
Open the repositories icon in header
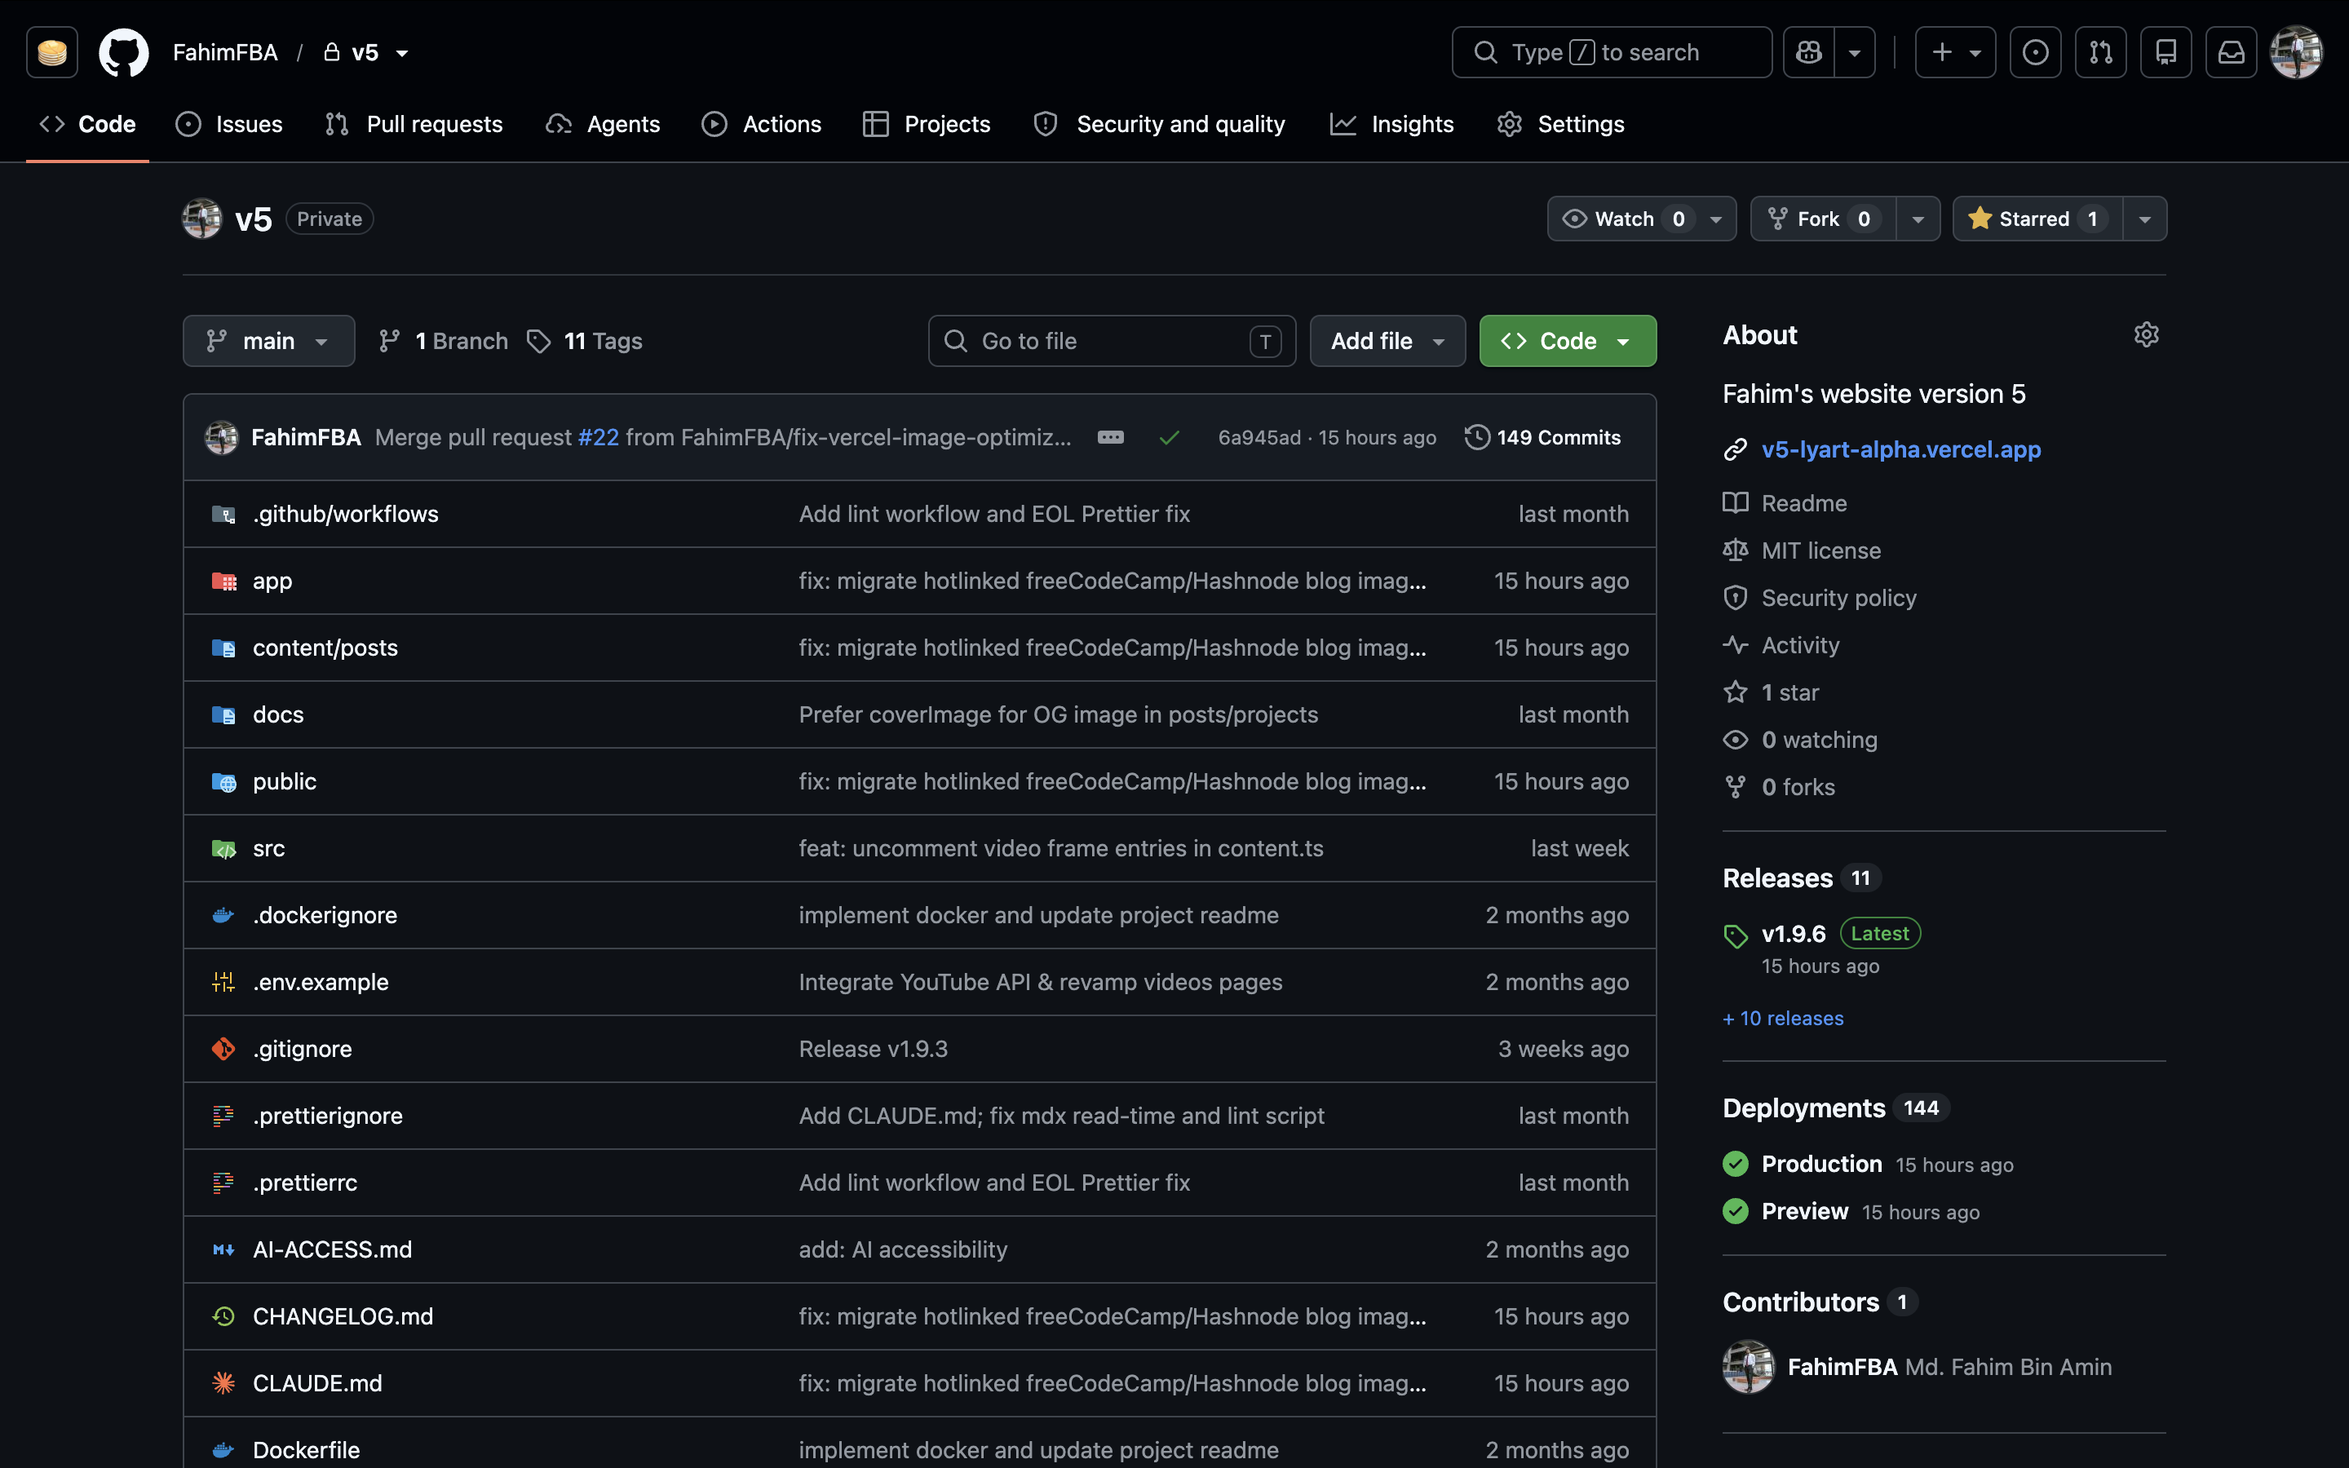click(2165, 52)
